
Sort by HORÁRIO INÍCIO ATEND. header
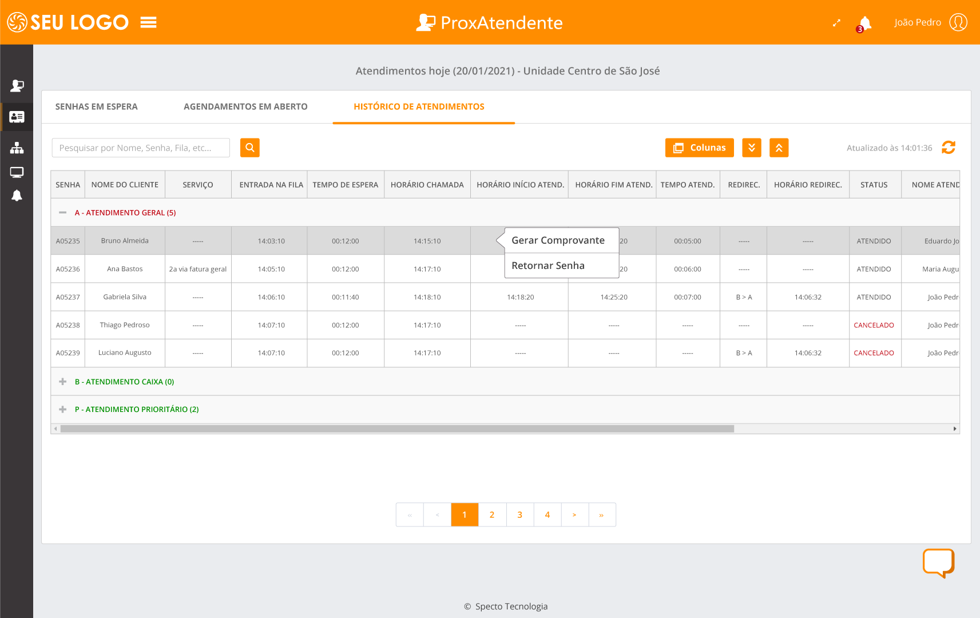[x=520, y=185]
